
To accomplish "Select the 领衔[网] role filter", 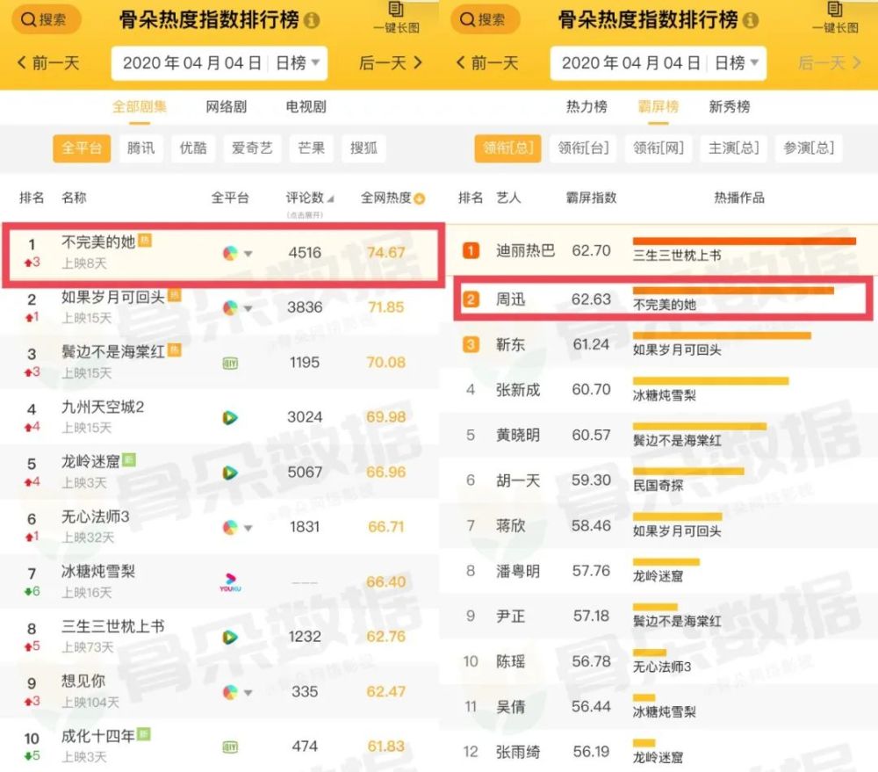I will pyautogui.click(x=658, y=148).
